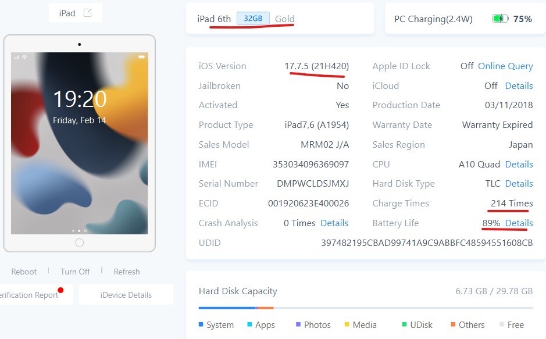This screenshot has height=339, width=546.
Task: Click the 75% battery percentage
Action: (x=522, y=19)
